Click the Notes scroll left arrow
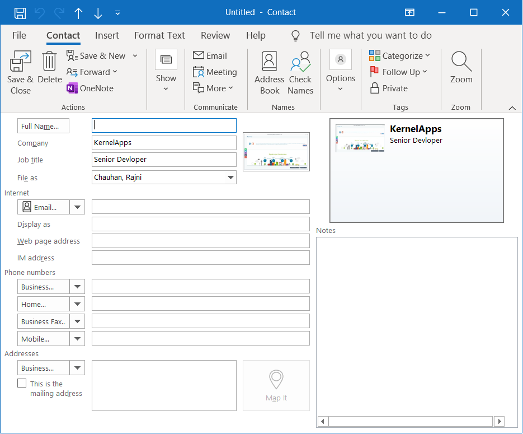 (x=323, y=421)
